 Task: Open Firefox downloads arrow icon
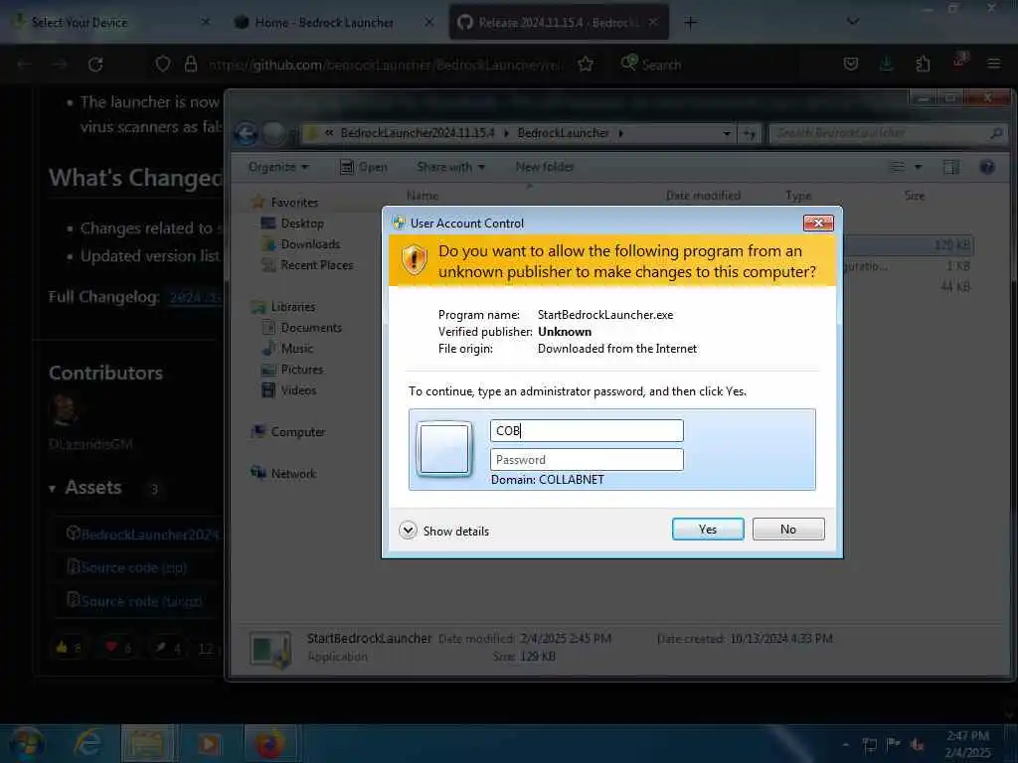click(x=886, y=64)
